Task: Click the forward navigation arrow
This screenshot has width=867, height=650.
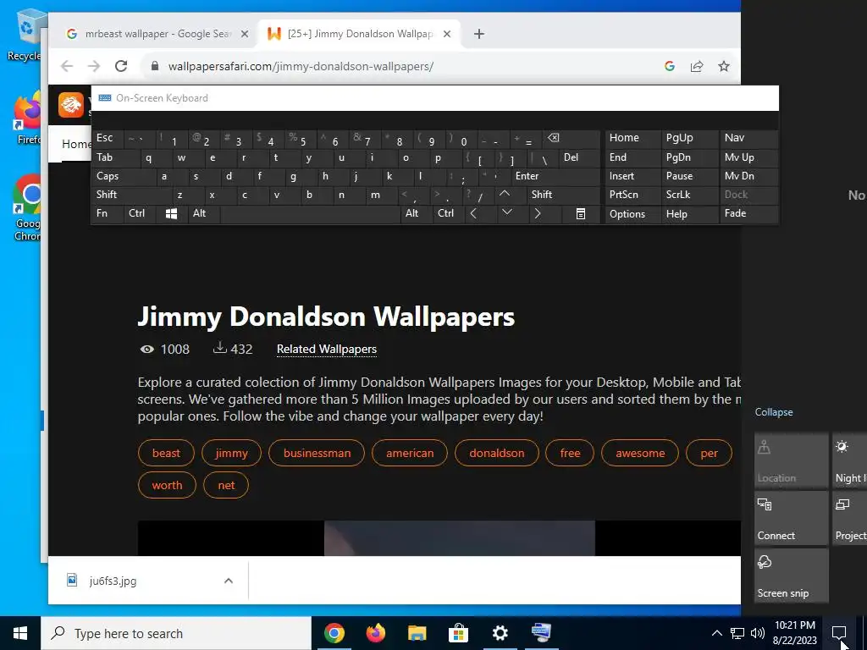Action: [x=94, y=66]
